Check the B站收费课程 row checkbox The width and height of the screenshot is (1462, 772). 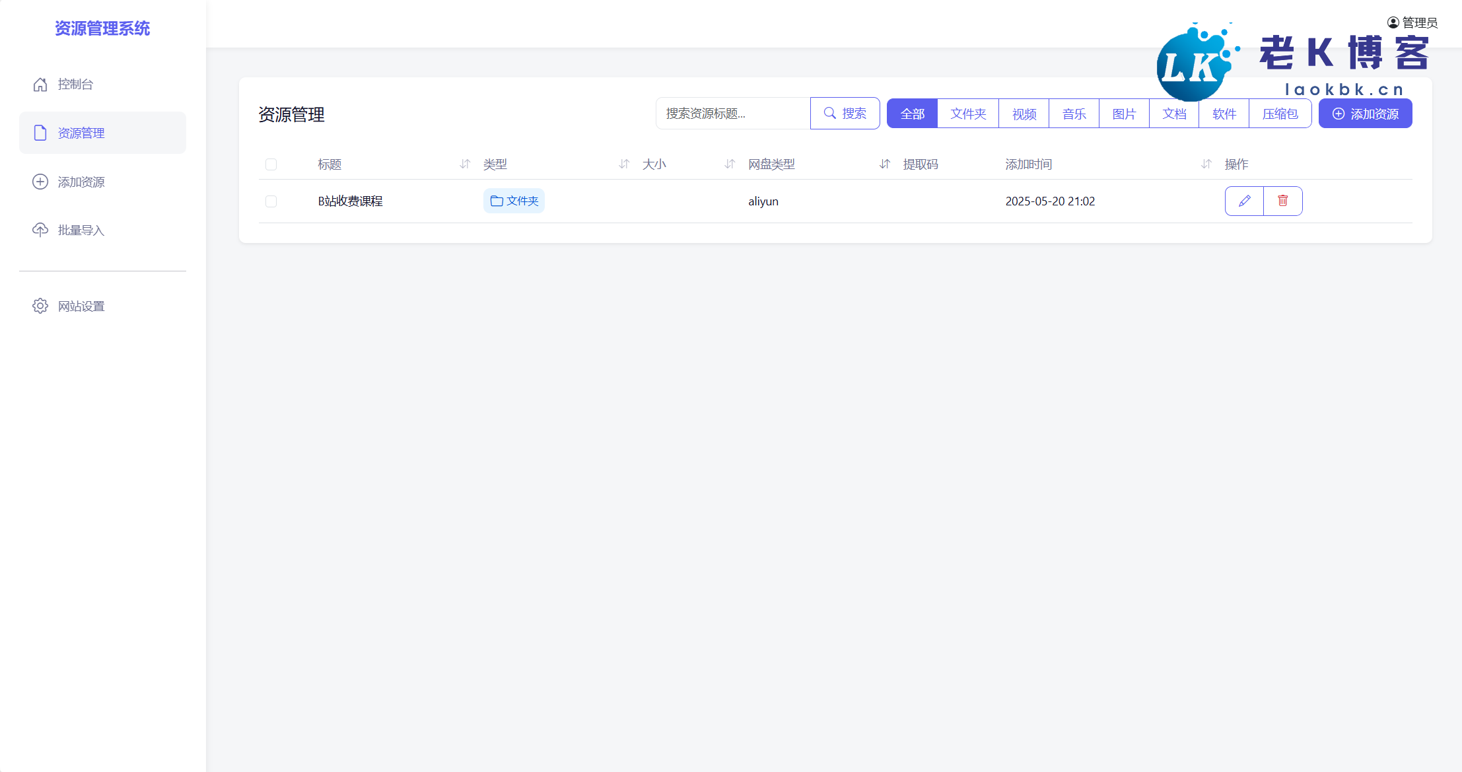(271, 201)
